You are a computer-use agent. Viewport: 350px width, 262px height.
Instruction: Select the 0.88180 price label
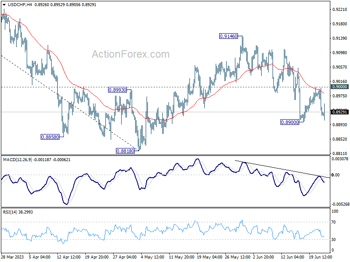pyautogui.click(x=126, y=151)
